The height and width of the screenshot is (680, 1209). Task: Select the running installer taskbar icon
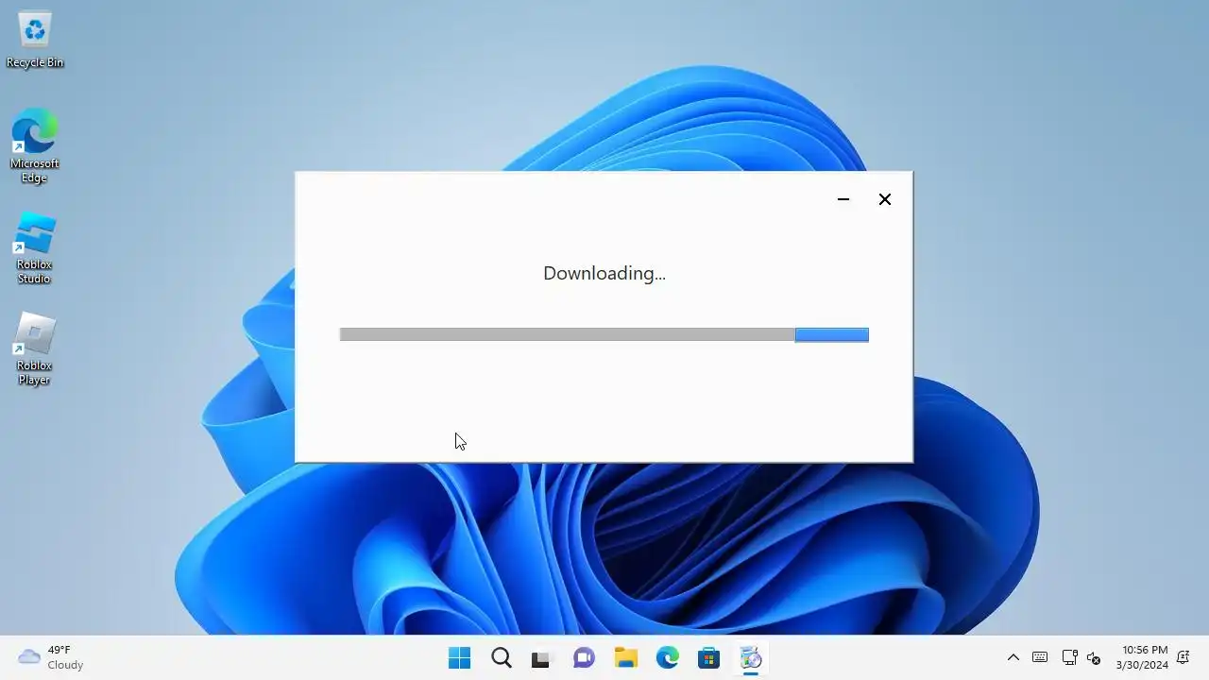pyautogui.click(x=751, y=657)
